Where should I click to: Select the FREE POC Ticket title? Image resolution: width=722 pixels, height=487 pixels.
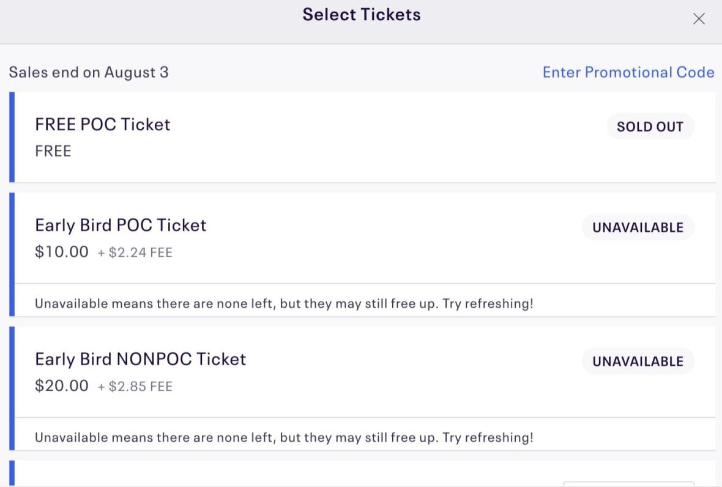point(103,124)
